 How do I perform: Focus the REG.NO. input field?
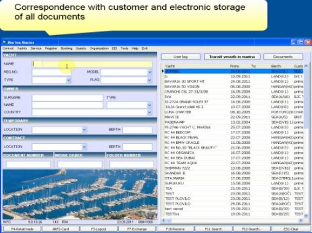coord(52,72)
